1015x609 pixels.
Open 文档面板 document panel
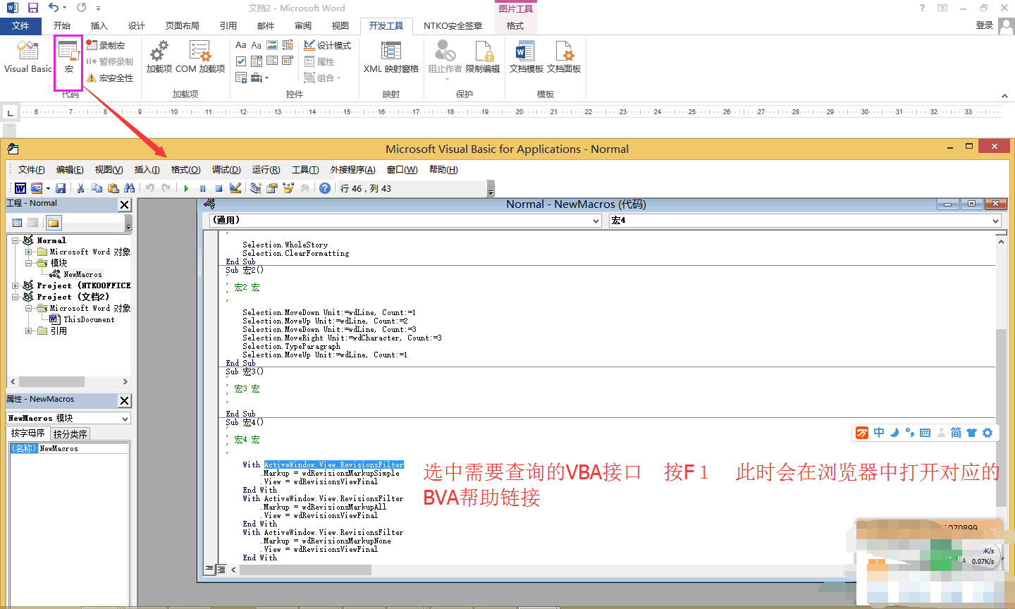pos(564,57)
